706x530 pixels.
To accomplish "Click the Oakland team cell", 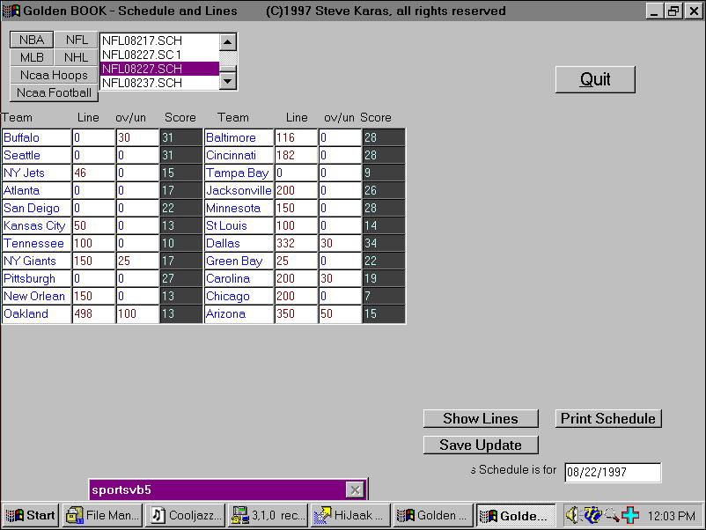I will pos(37,313).
